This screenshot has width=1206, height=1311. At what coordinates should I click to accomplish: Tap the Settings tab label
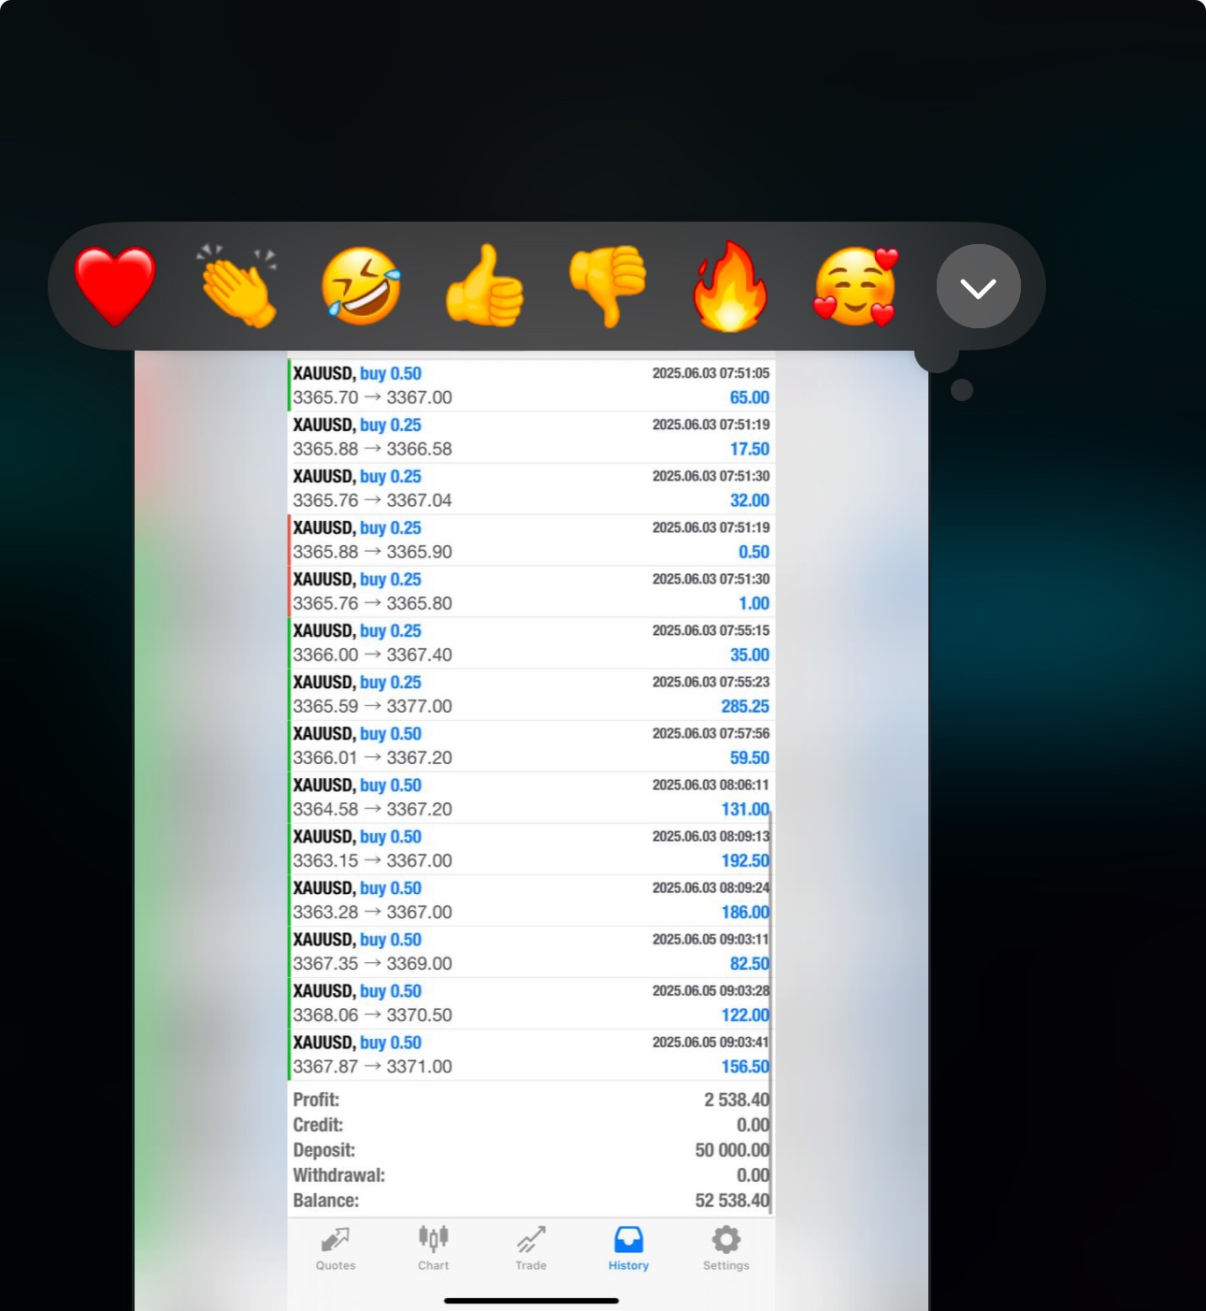(x=726, y=1265)
